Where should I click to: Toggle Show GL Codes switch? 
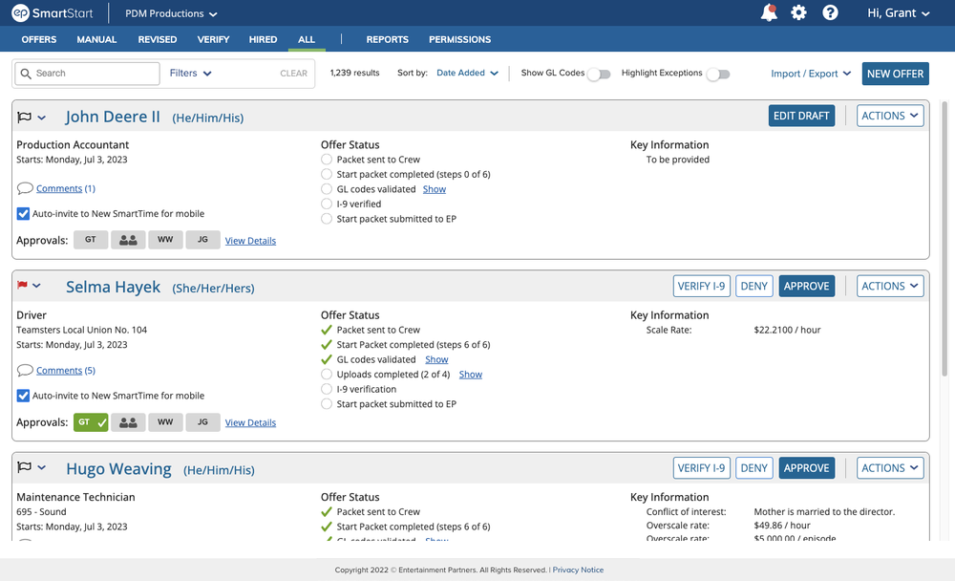point(600,74)
